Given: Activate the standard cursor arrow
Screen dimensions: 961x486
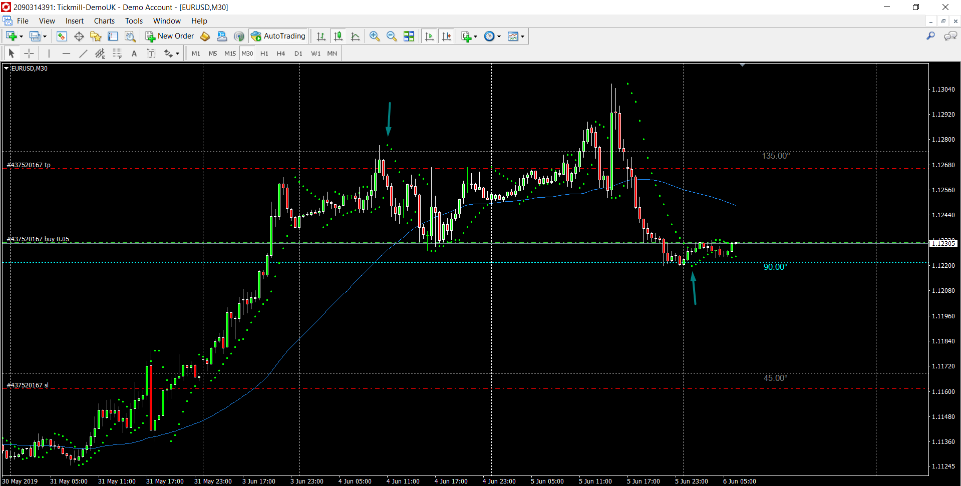Looking at the screenshot, I should (x=12, y=54).
